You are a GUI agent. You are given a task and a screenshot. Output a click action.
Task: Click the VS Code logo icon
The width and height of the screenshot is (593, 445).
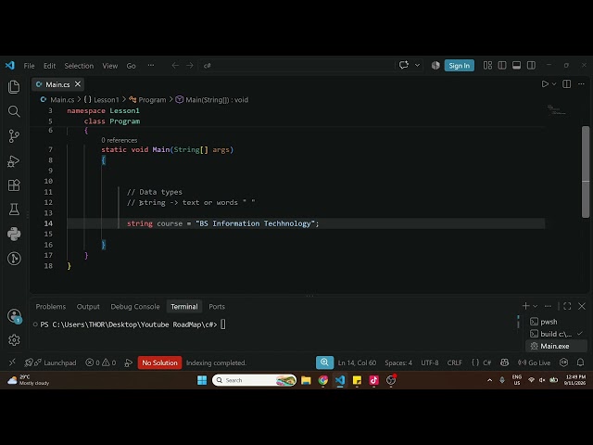[x=10, y=66]
